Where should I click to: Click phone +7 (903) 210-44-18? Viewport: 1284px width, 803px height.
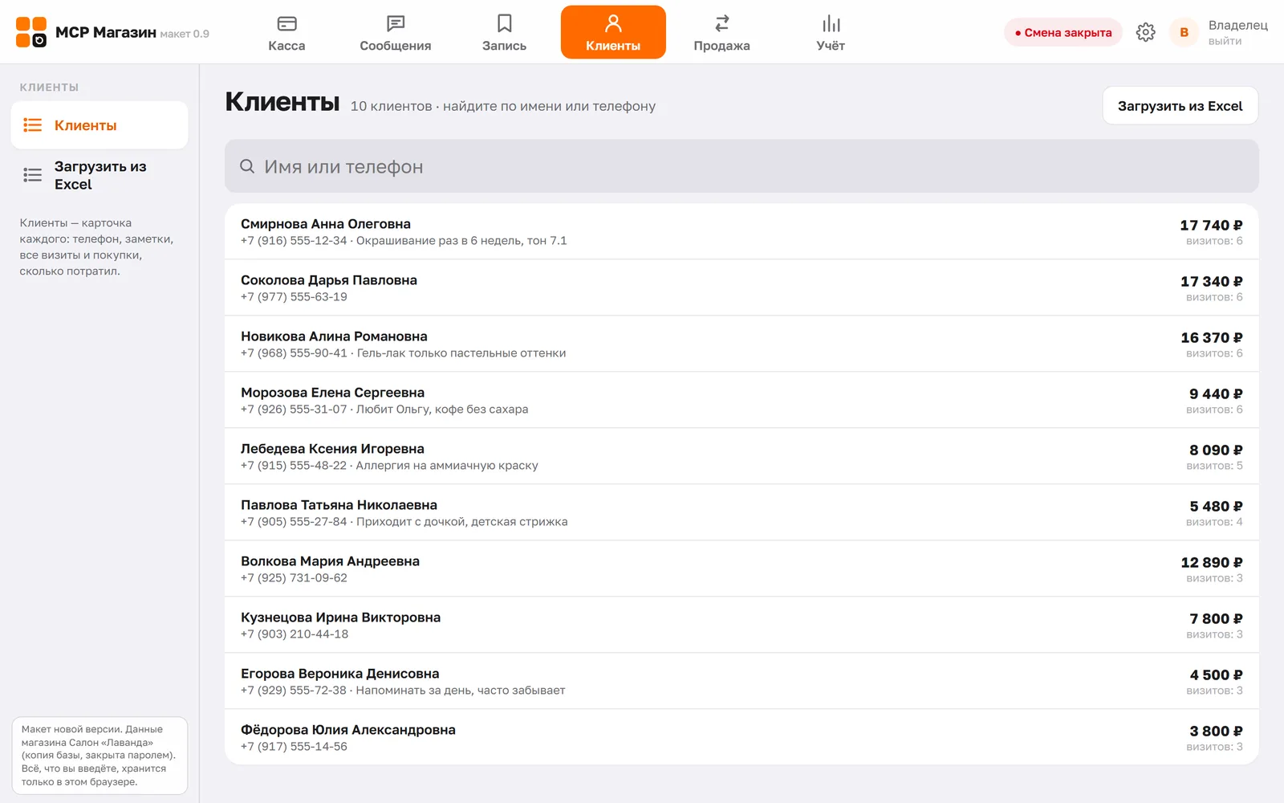[x=295, y=634]
